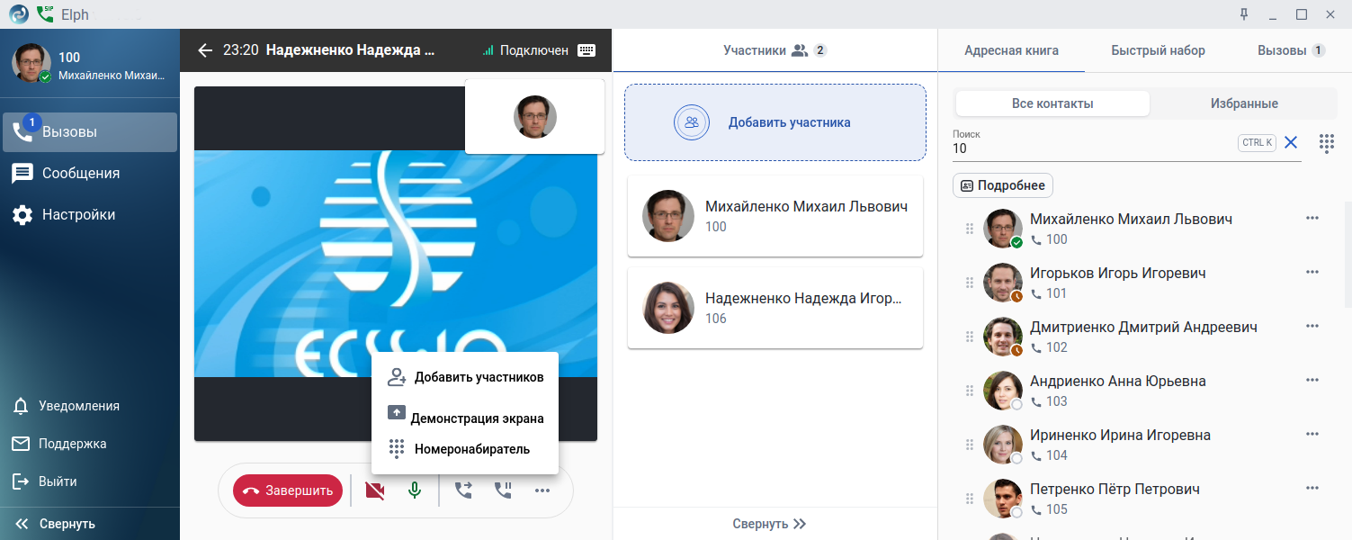The width and height of the screenshot is (1352, 540).
Task: Select Избранные filter
Action: [1244, 103]
